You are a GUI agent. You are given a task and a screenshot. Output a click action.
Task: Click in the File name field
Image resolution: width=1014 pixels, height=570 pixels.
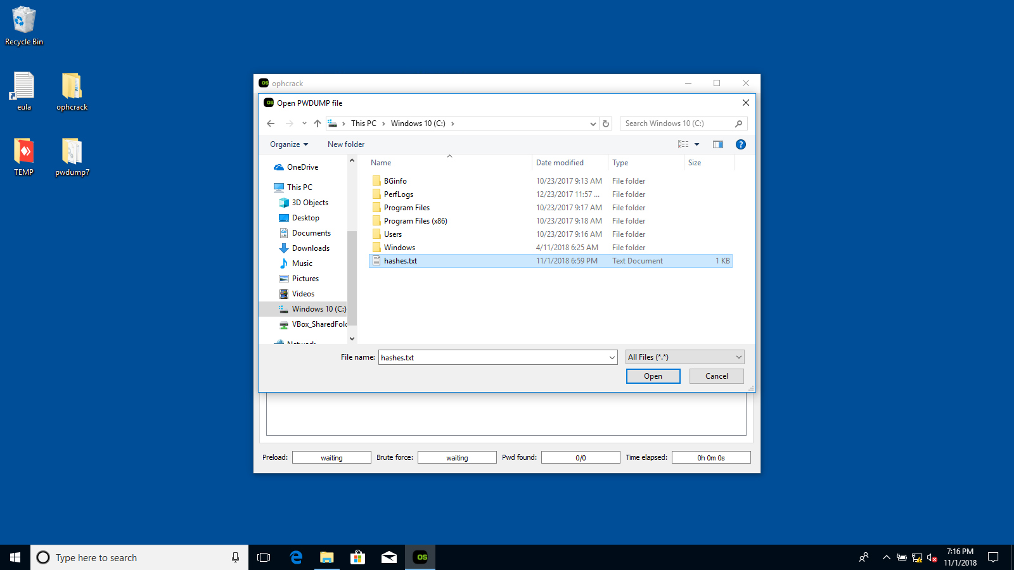pos(493,358)
